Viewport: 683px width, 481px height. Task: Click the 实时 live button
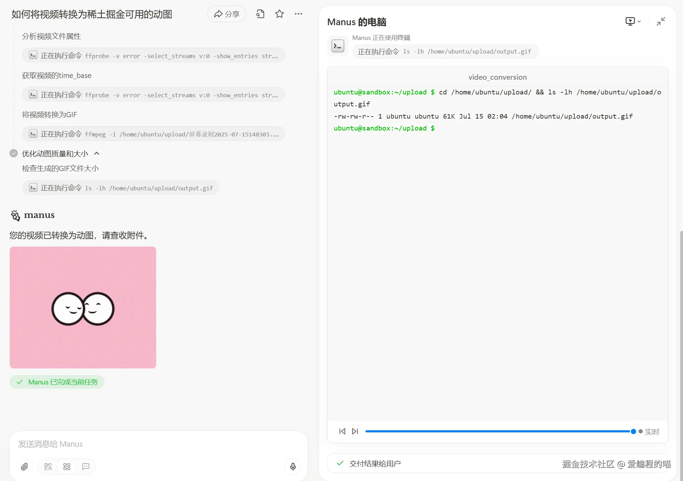click(x=649, y=432)
